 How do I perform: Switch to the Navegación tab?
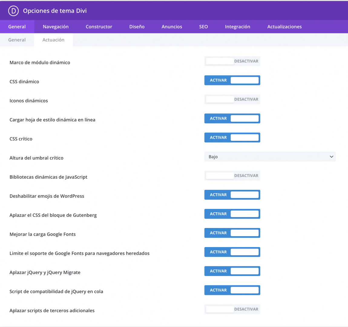[x=56, y=27]
